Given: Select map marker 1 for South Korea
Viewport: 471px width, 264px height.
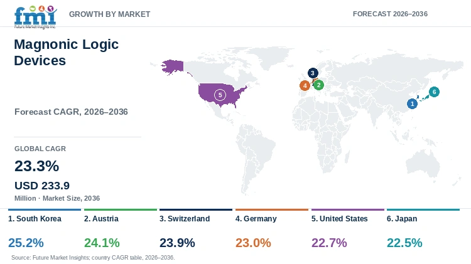Looking at the screenshot, I should 412,104.
